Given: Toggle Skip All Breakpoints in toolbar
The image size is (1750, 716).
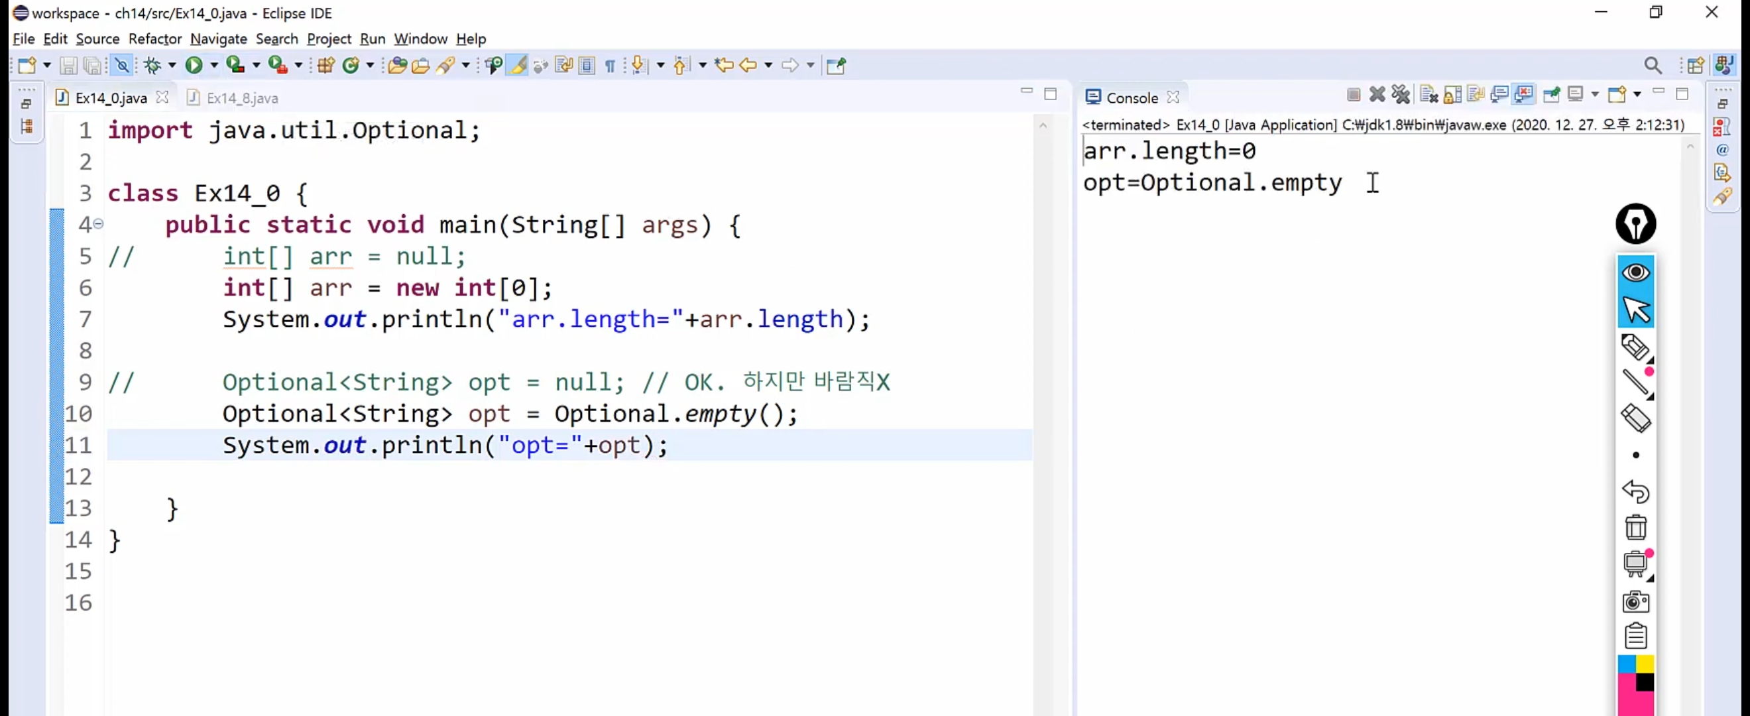Looking at the screenshot, I should [121, 65].
